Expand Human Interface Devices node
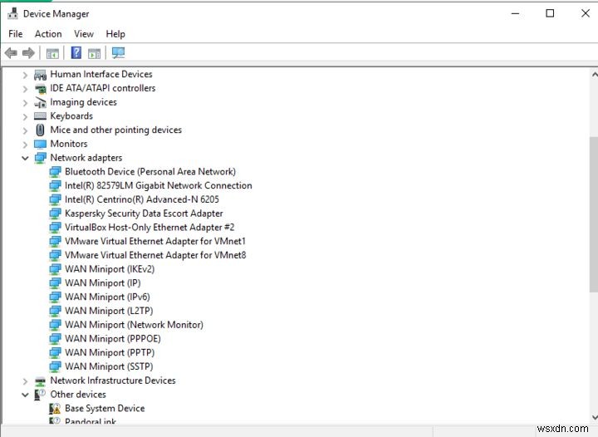Image resolution: width=598 pixels, height=437 pixels. coord(25,75)
